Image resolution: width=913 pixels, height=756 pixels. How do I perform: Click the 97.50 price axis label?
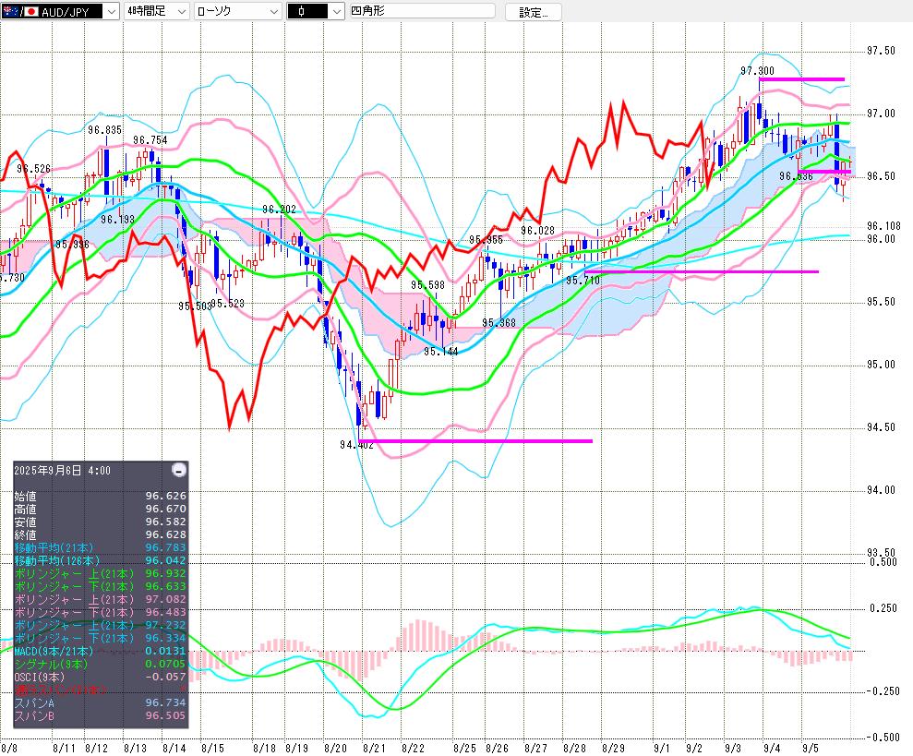point(881,52)
